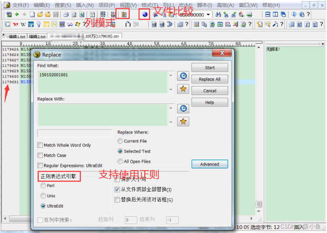Screen dimensions: 327x233
Task: Click the green Back arrow toolbar icon
Action: tap(17, 15)
